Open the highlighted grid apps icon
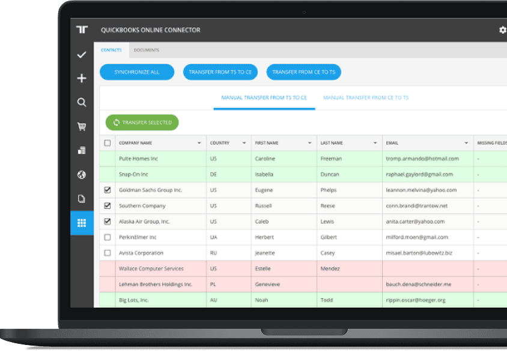Screen dimensions: 507x351 coord(81,223)
